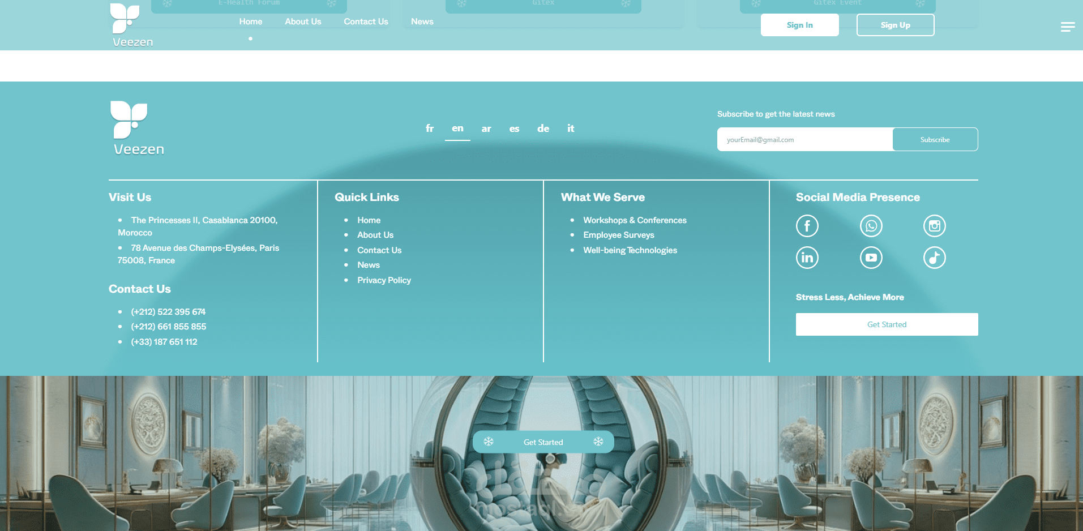The height and width of the screenshot is (531, 1083).
Task: Select Employee Surveys item
Action: tap(619, 235)
